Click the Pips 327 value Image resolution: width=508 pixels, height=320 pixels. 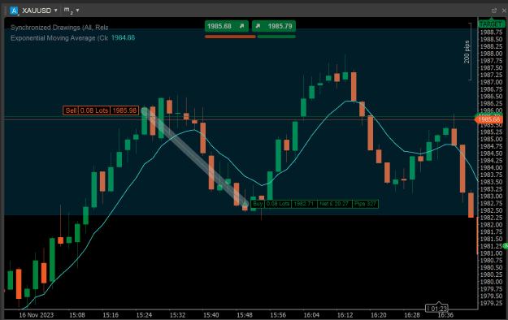tap(365, 204)
